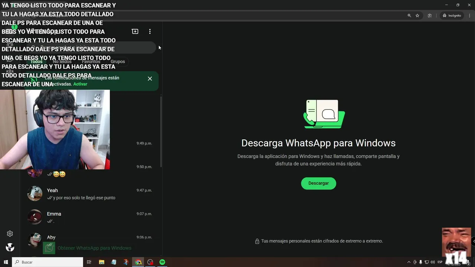The width and height of the screenshot is (475, 267).
Task: Click the taskbar Buscar search box
Action: [47, 262]
